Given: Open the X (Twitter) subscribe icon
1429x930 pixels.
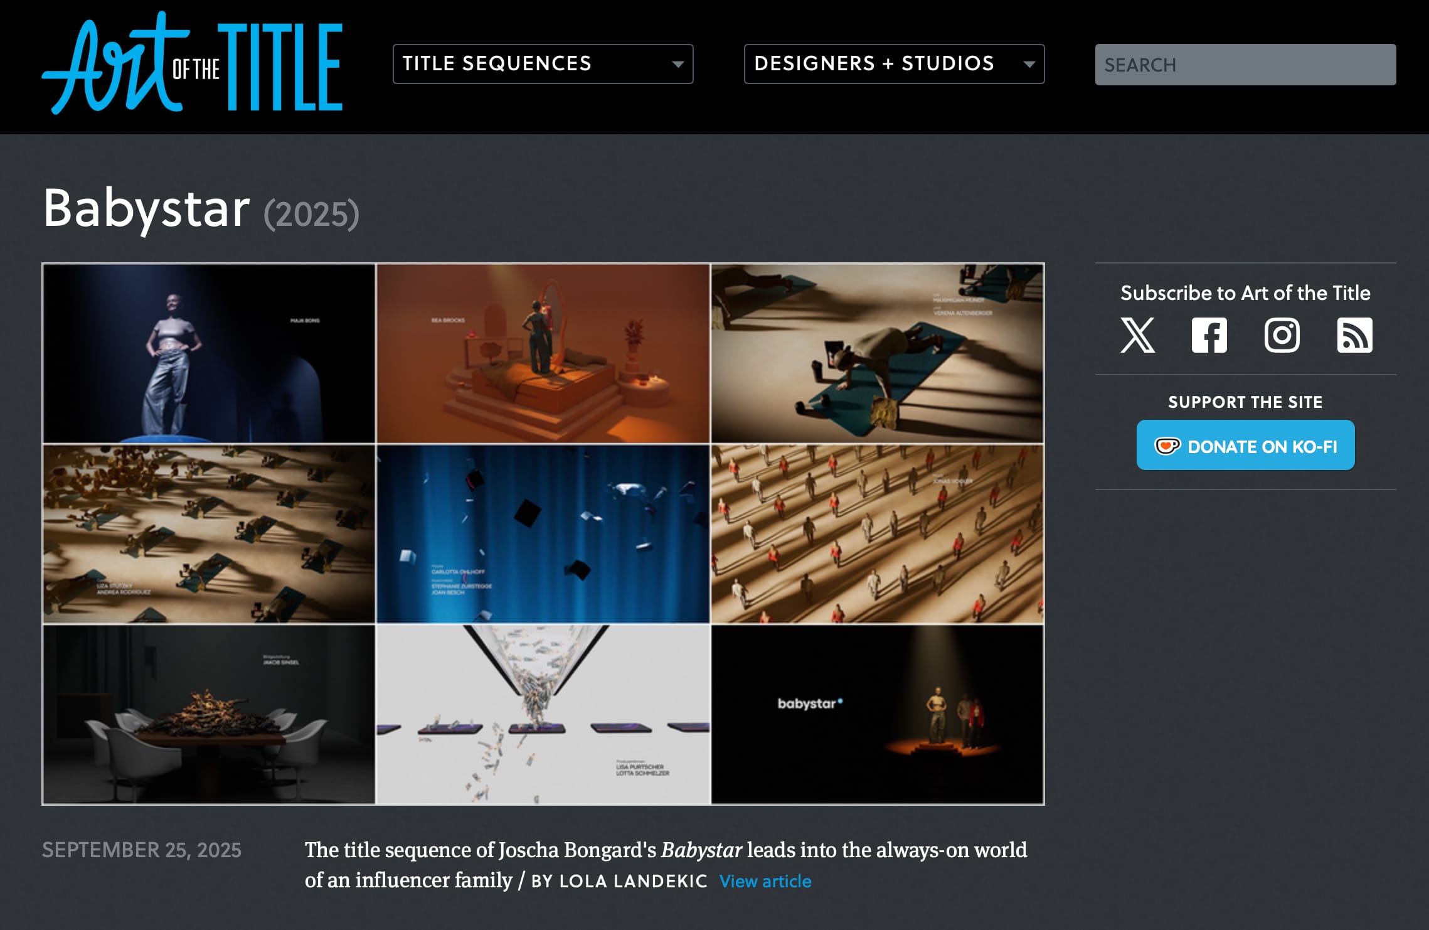Looking at the screenshot, I should 1137,335.
